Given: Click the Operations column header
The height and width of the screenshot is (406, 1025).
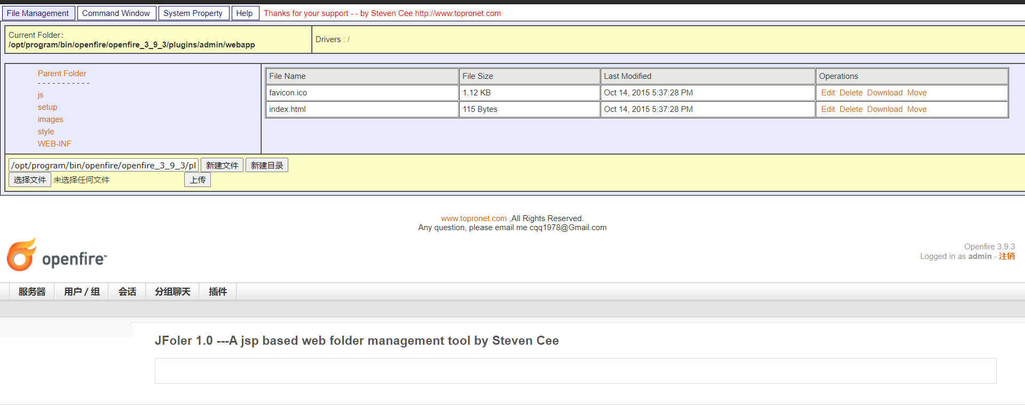Looking at the screenshot, I should tap(912, 76).
